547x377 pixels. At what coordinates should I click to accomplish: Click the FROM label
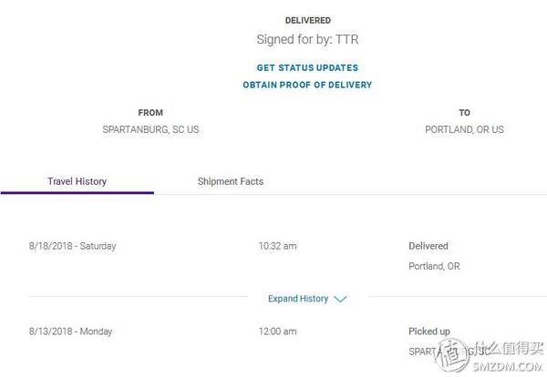[x=150, y=113]
